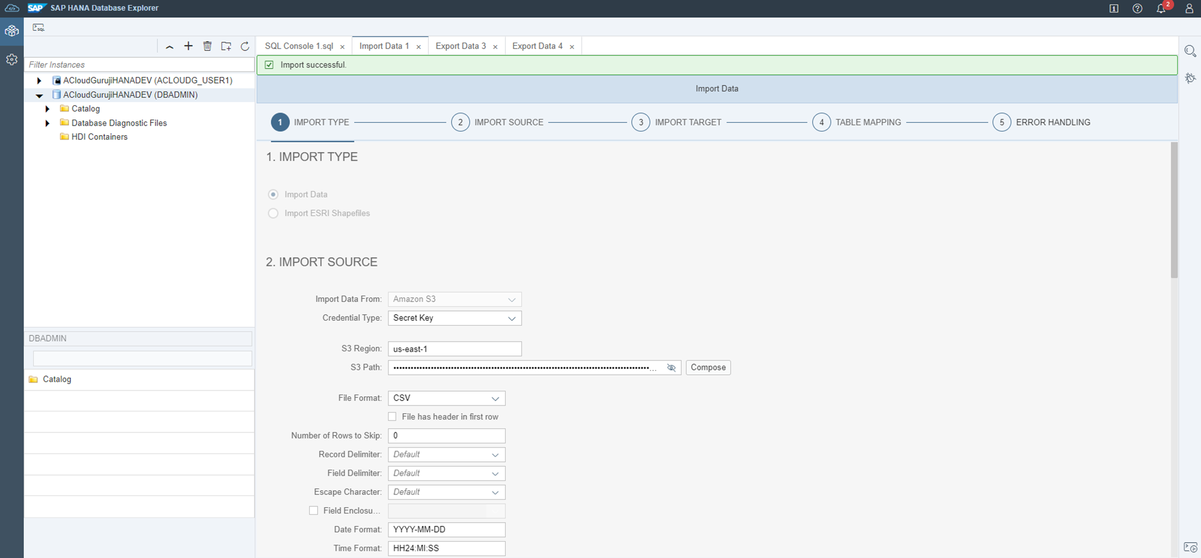
Task: Click the search magnifier icon on right
Action: [x=1190, y=51]
